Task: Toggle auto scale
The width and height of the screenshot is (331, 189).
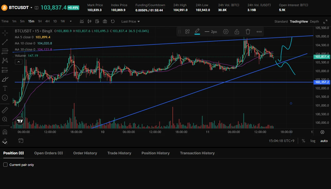Action: pyautogui.click(x=324, y=141)
